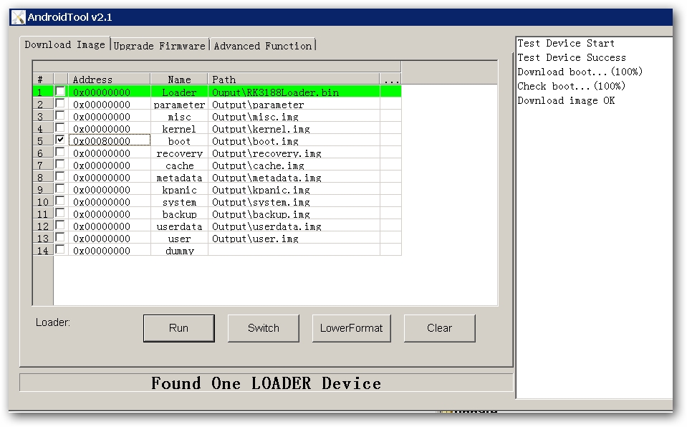The height and width of the screenshot is (427, 687).
Task: Check the cache row checkbox
Action: coord(60,164)
